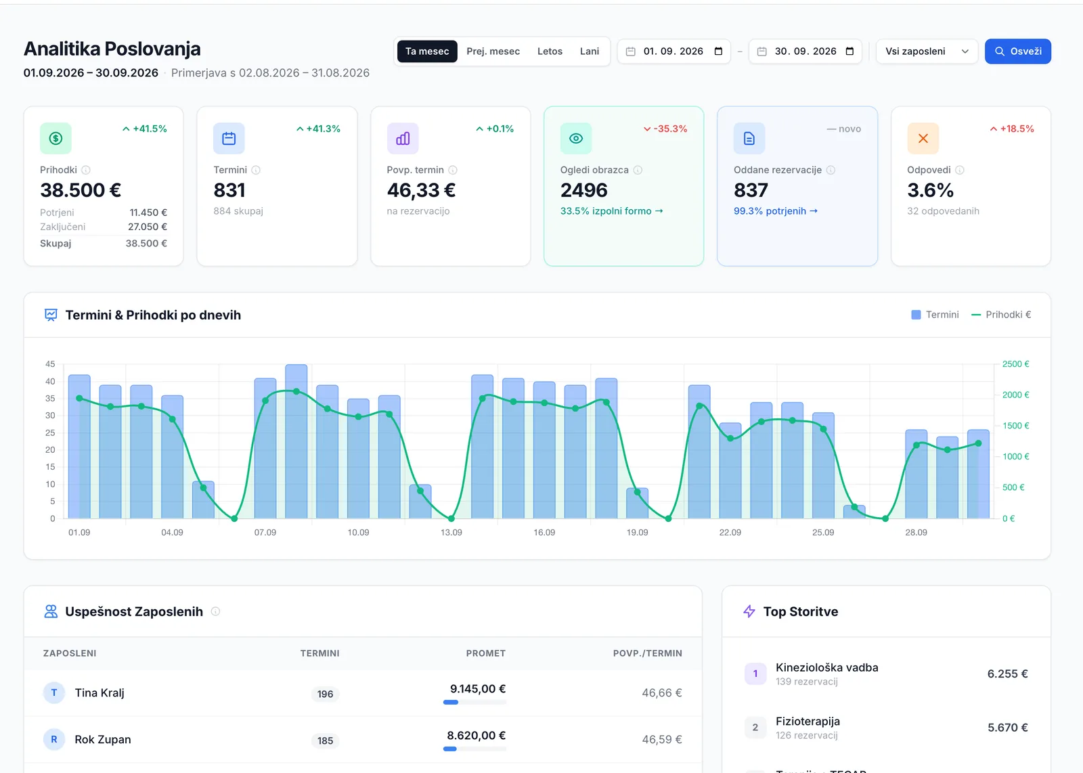
Task: Click lightning icon beside Top Storitve
Action: click(x=749, y=611)
